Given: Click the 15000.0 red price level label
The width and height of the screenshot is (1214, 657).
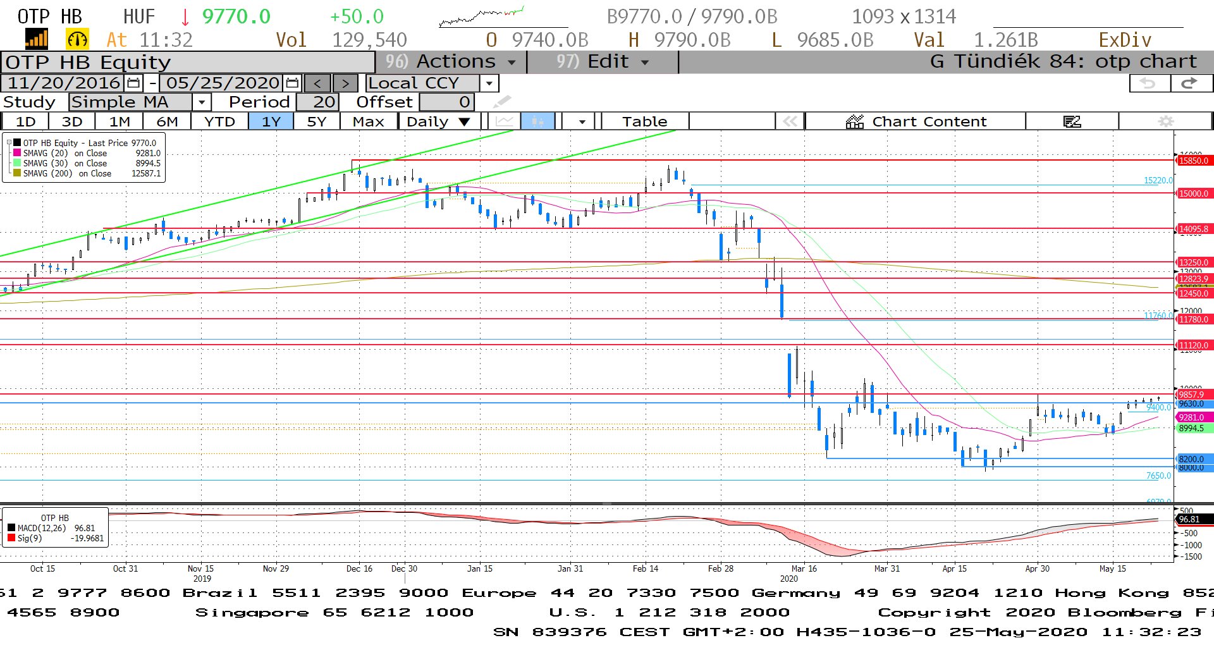Looking at the screenshot, I should [x=1193, y=193].
